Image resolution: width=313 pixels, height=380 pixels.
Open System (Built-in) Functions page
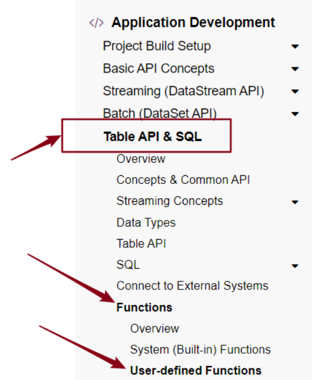click(200, 350)
